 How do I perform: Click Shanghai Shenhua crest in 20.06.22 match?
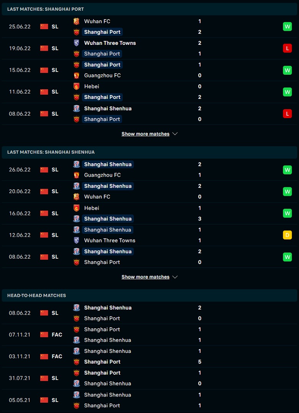pos(76,186)
